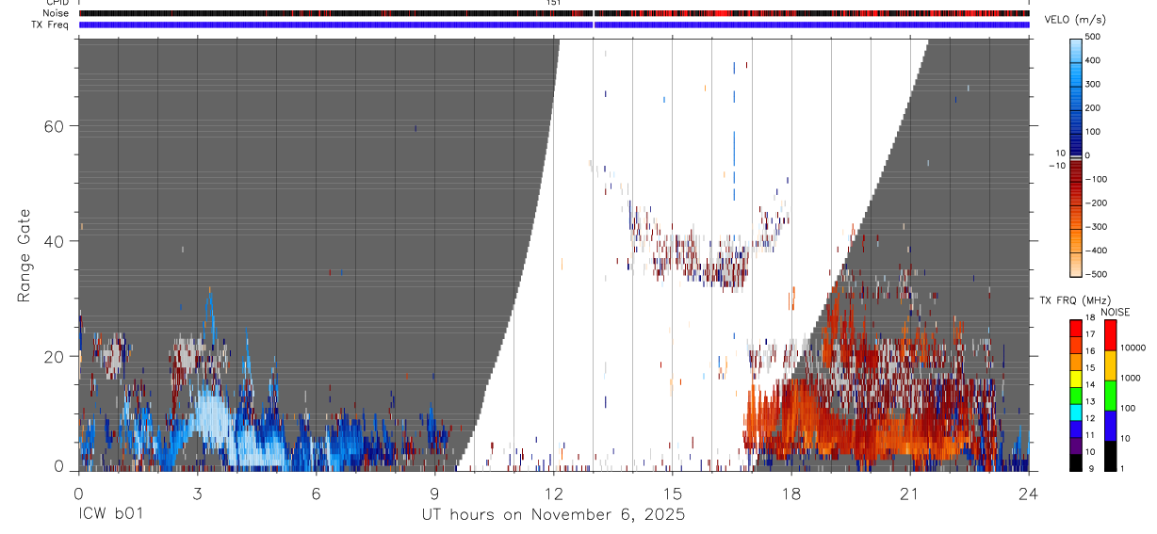
Task: Click the '-200' tick on velocity scale
Action: tap(1098, 202)
